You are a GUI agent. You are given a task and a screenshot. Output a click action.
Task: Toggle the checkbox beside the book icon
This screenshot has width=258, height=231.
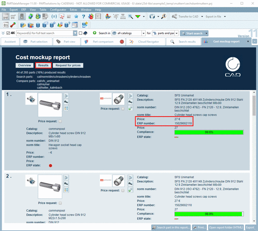pos(80,33)
